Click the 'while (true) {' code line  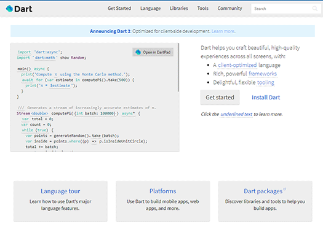38,130
